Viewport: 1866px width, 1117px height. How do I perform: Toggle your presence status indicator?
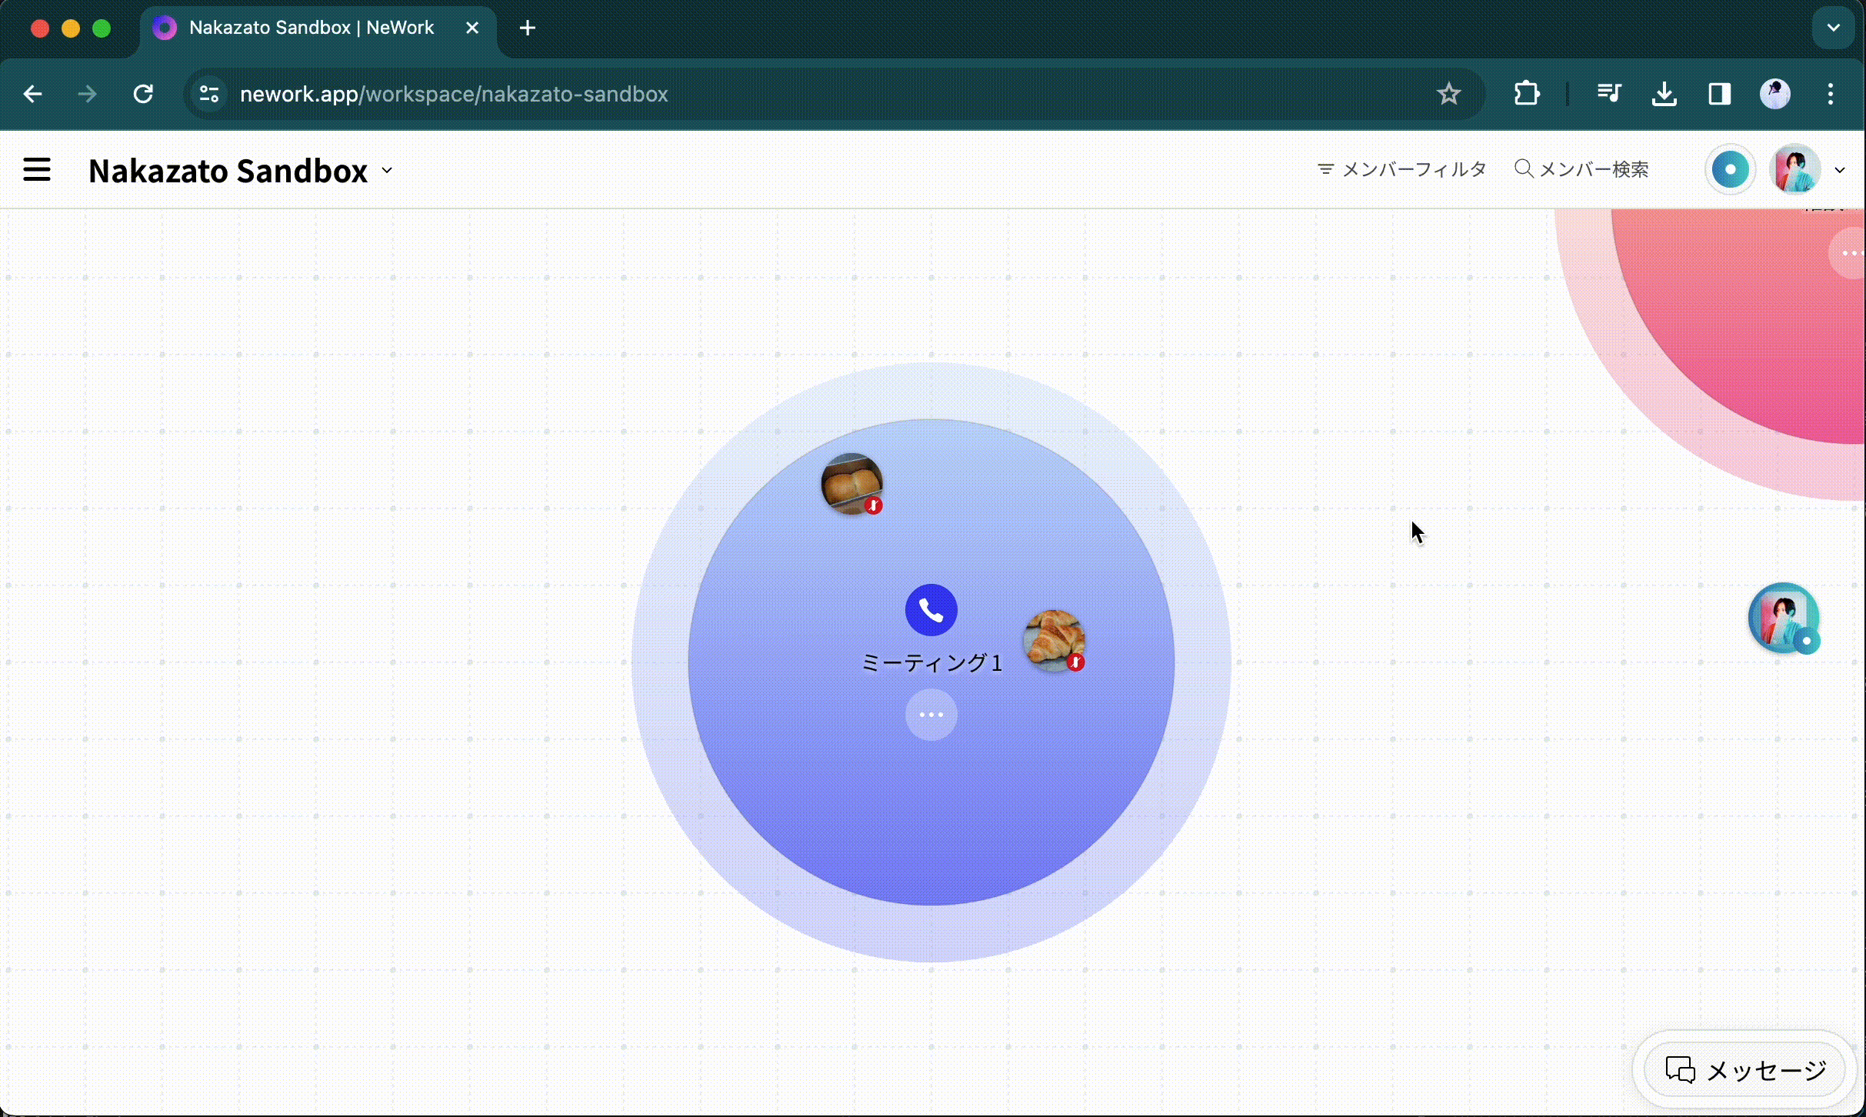pyautogui.click(x=1730, y=169)
